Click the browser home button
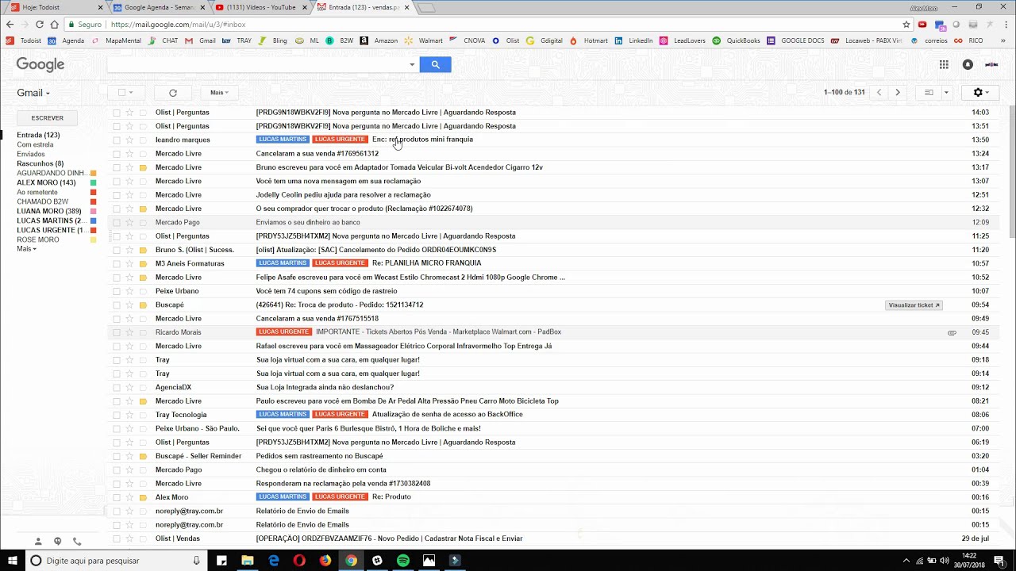Viewport: 1016px width, 571px height. [x=54, y=25]
